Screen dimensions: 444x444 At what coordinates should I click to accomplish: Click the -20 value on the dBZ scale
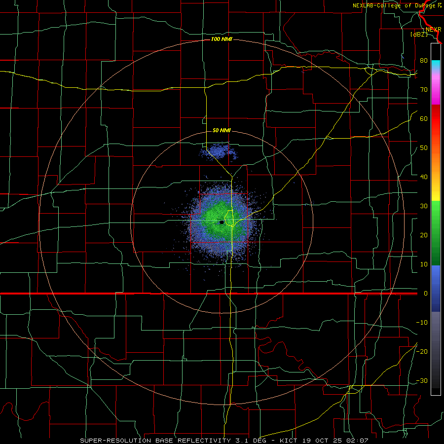coord(422,352)
